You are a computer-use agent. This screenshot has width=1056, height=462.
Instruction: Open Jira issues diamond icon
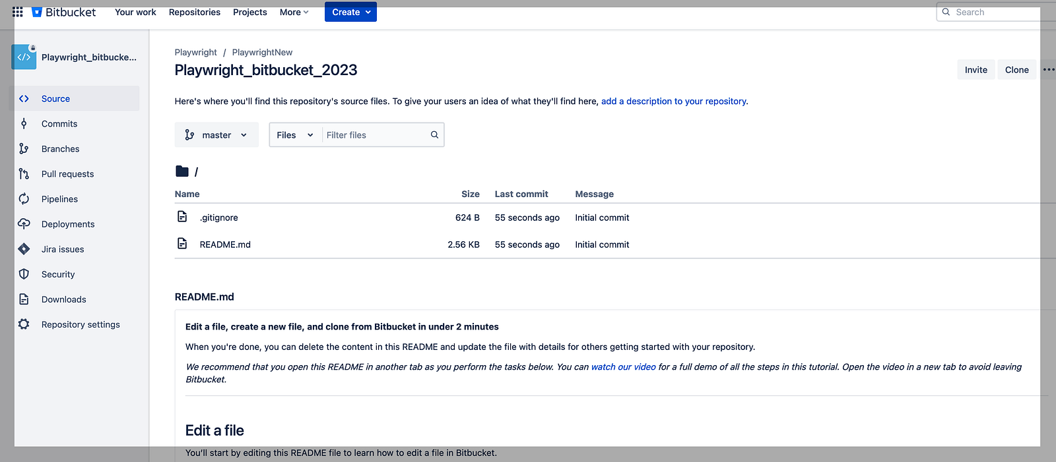click(24, 249)
